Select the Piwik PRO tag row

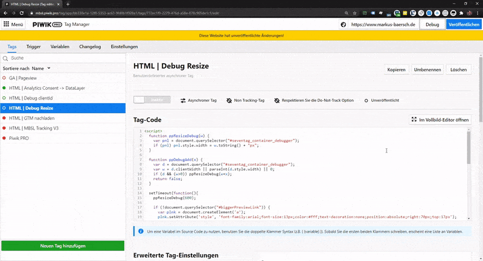[63, 138]
